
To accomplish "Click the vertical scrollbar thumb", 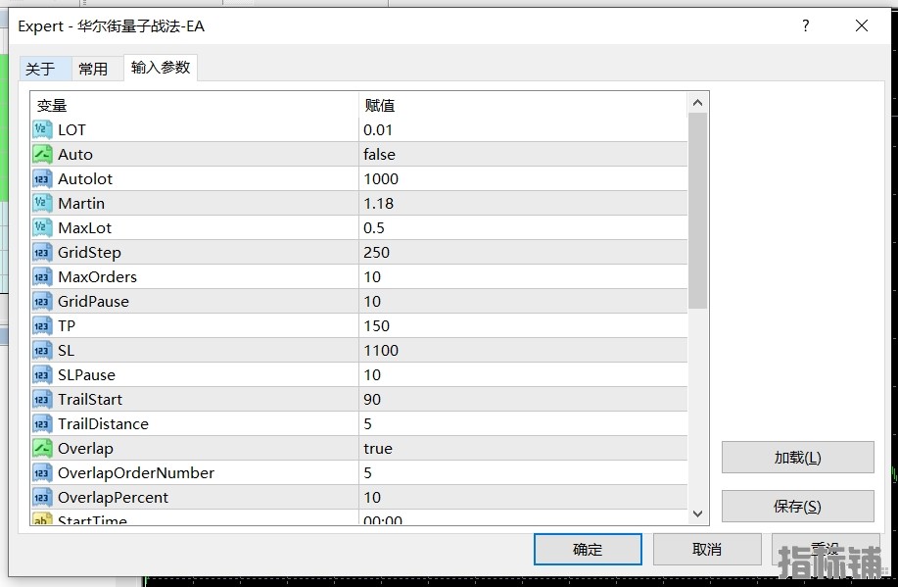I will tap(697, 211).
